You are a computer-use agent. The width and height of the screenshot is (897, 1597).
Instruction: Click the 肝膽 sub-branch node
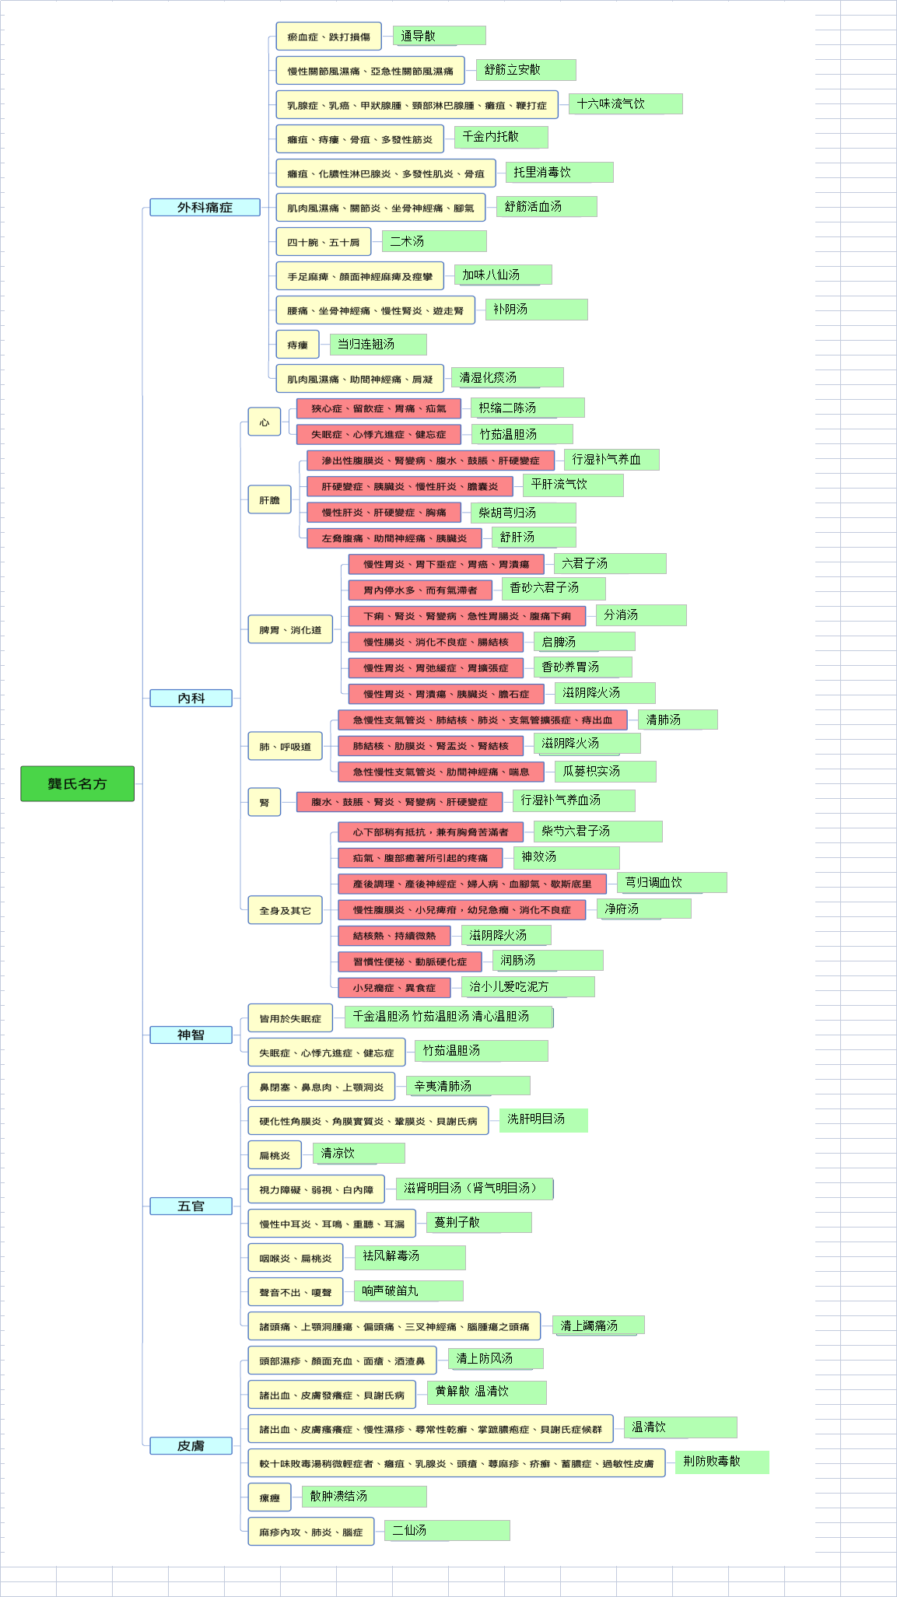pos(269,499)
